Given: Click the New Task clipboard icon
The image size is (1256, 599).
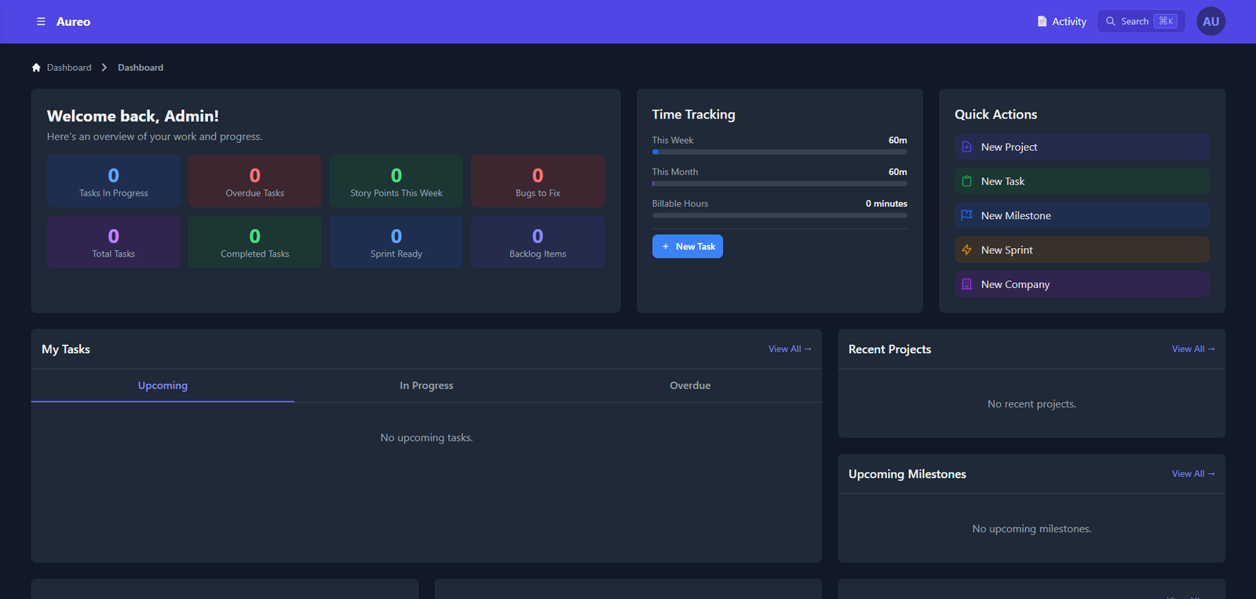Looking at the screenshot, I should [967, 181].
